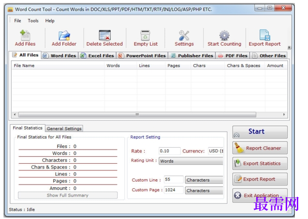Click the large Start button
308x219 pixels.
tap(260, 132)
